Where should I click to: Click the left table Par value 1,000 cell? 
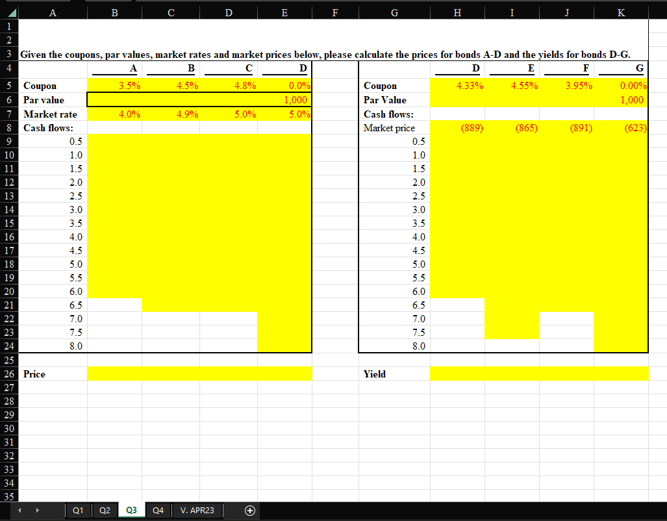284,100
